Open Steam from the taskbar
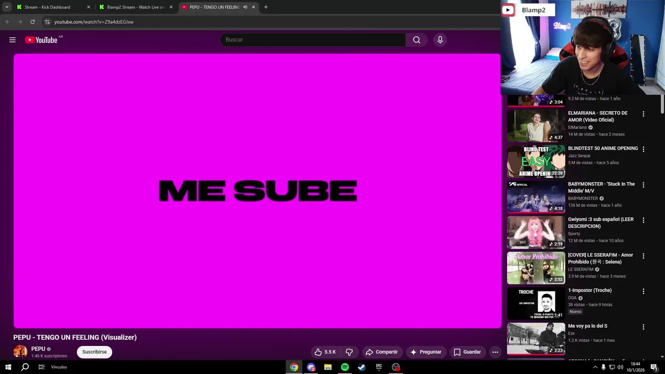 [362, 367]
